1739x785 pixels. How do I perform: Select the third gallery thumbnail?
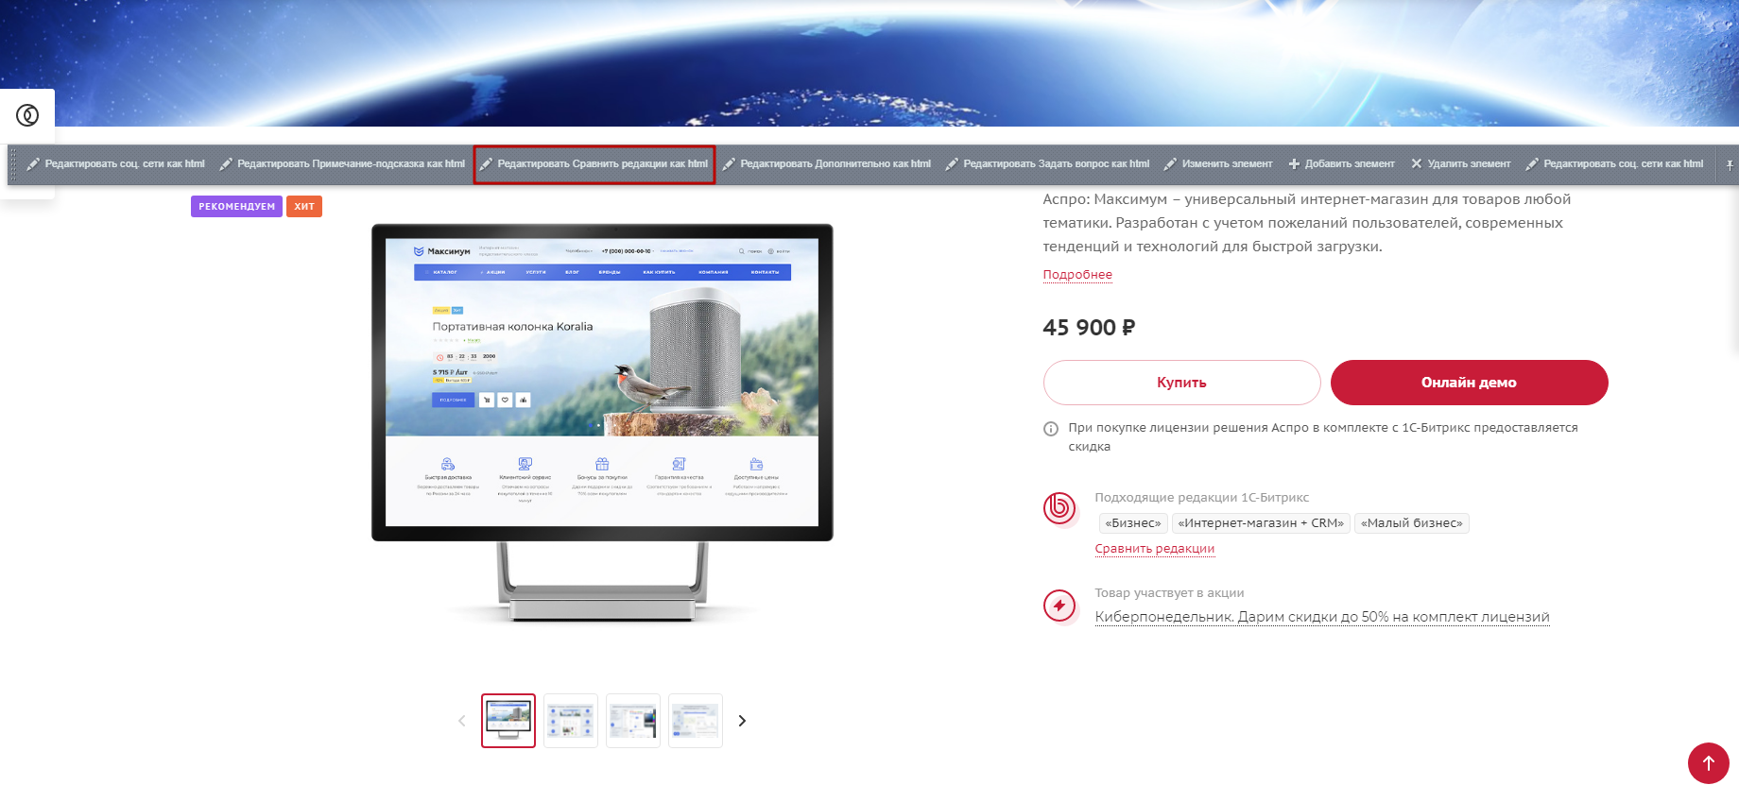tap(633, 721)
